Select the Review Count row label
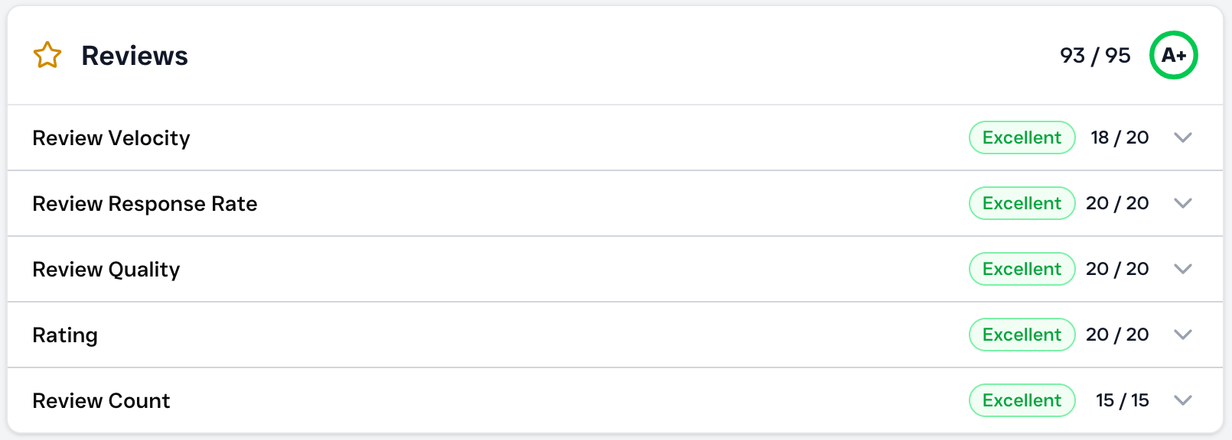The width and height of the screenshot is (1232, 440). tap(101, 401)
